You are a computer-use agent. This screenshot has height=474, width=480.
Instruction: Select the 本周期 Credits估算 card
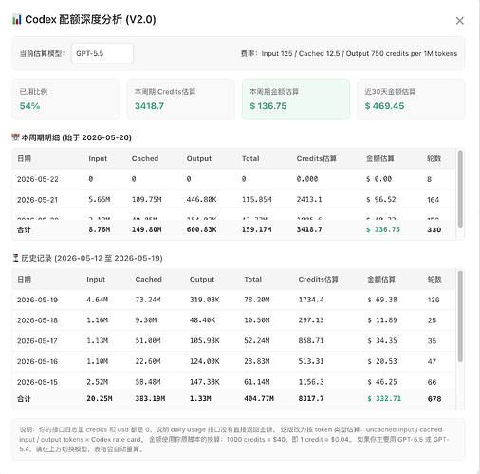point(181,100)
